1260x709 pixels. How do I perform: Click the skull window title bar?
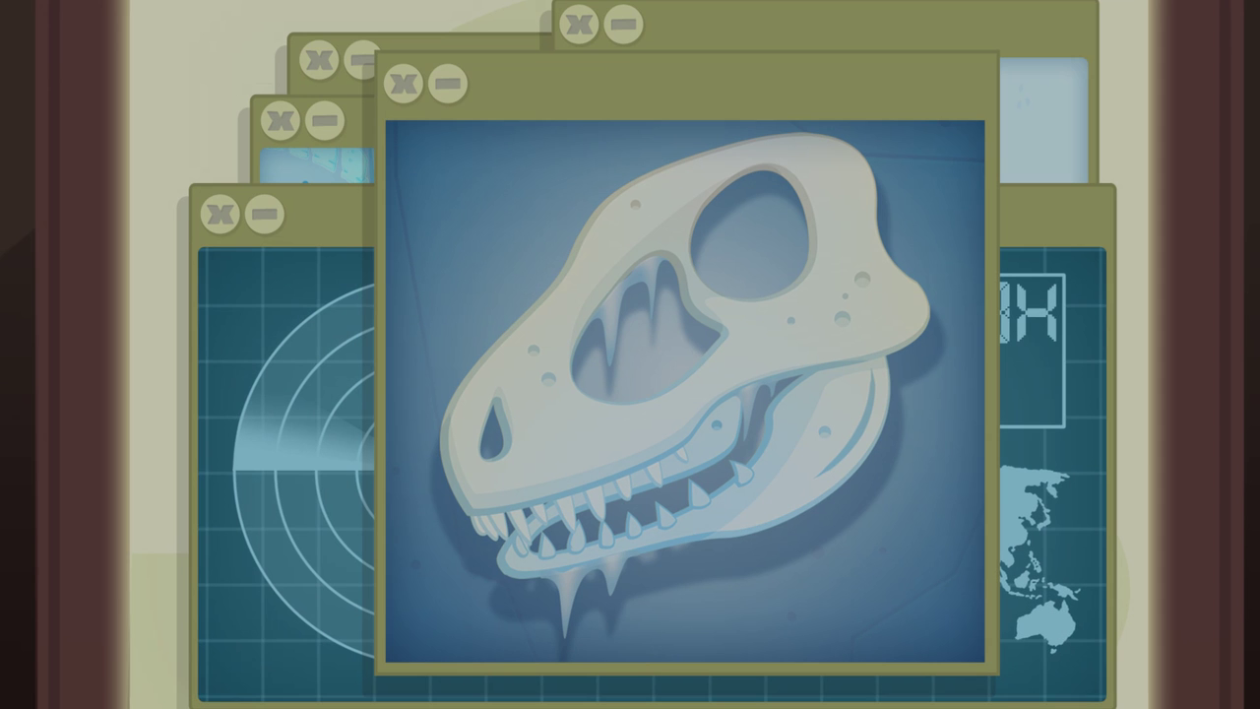[x=689, y=83]
